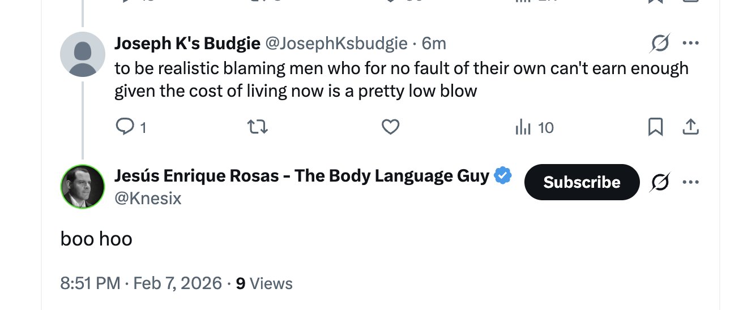The height and width of the screenshot is (310, 743).
Task: Click the blue verified badge
Action: click(503, 176)
